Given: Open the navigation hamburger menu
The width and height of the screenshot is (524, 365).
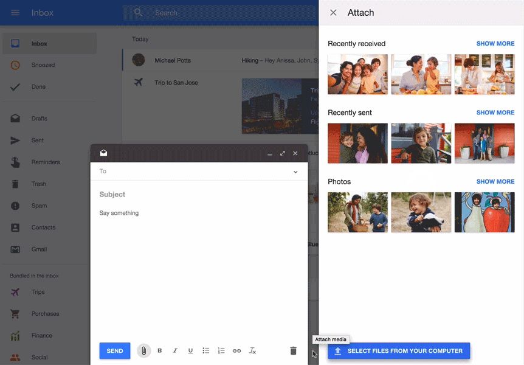Looking at the screenshot, I should pyautogui.click(x=15, y=12).
